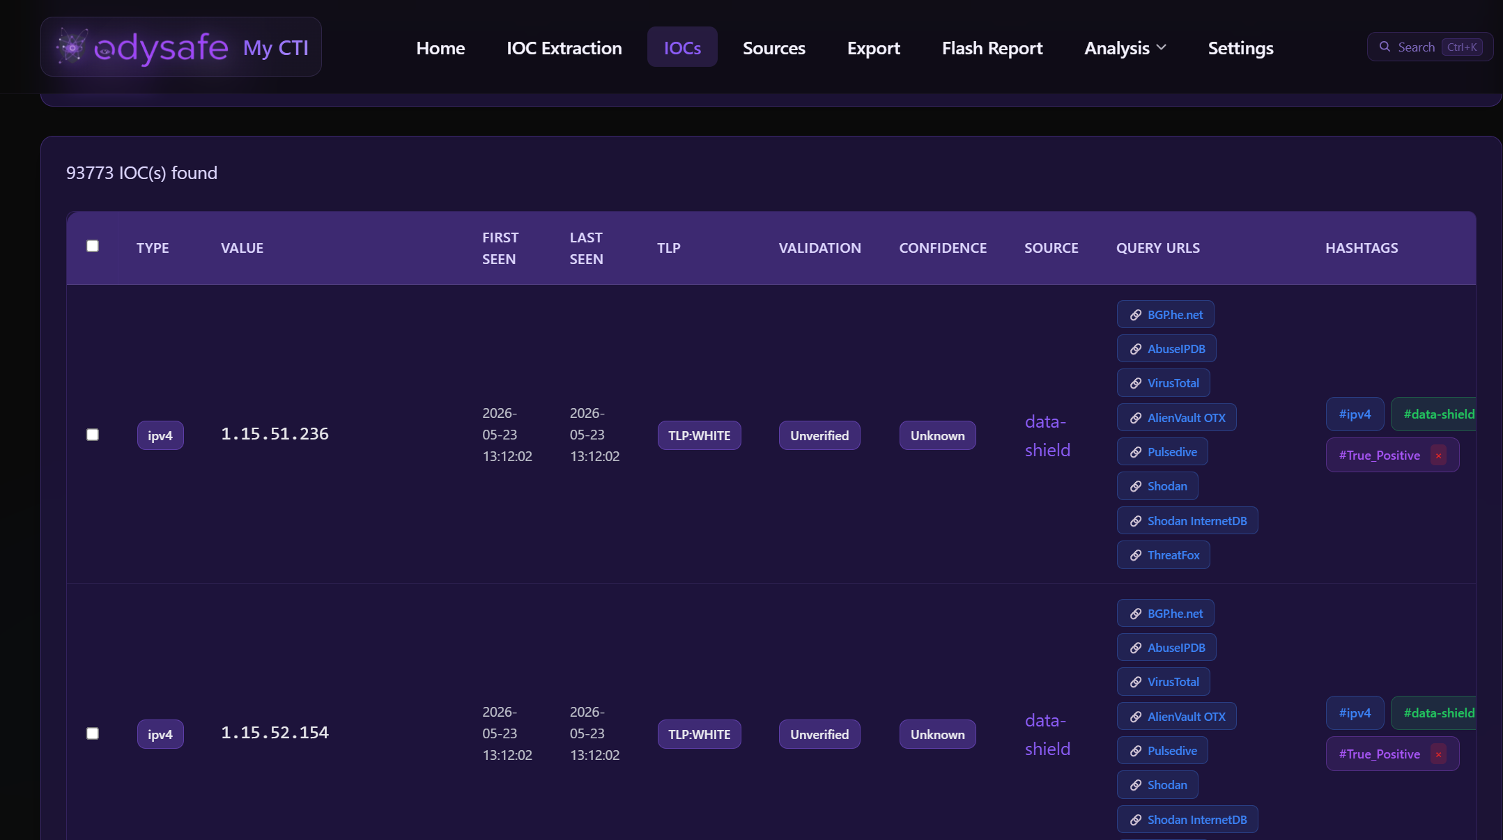Select the IOCs nav tab
Viewport: 1503px width, 840px height.
point(682,47)
